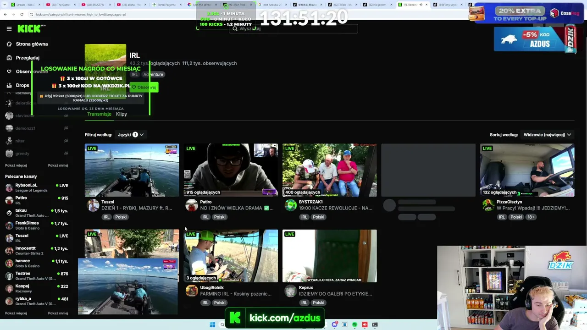587x330 pixels.
Task: Open Patiro's live stream thumbnail
Action: coord(231,170)
